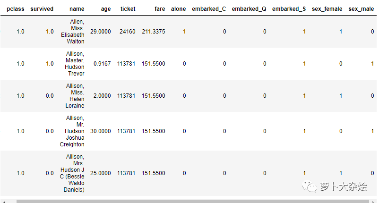The image size is (379, 203).
Task: Select the ticket number 24160 cell
Action: tap(127, 32)
